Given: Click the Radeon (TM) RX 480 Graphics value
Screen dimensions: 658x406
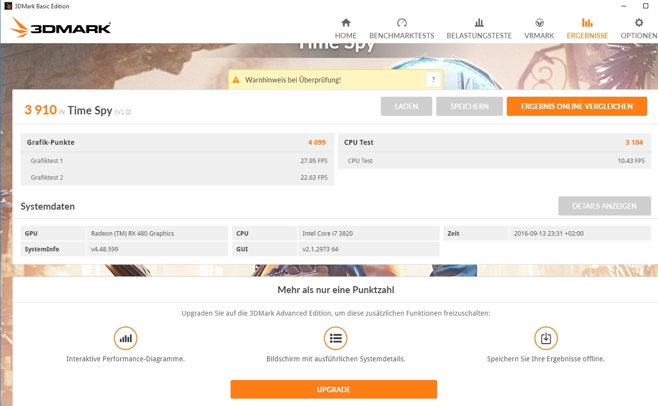Looking at the screenshot, I should (132, 233).
